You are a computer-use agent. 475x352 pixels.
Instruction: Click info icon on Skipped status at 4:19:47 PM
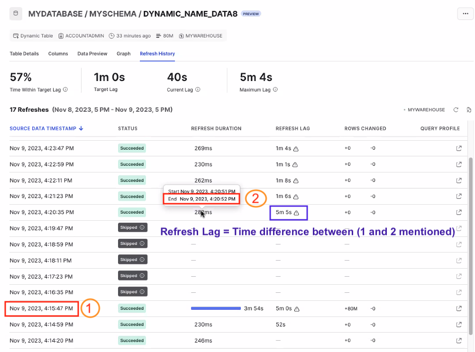142,228
